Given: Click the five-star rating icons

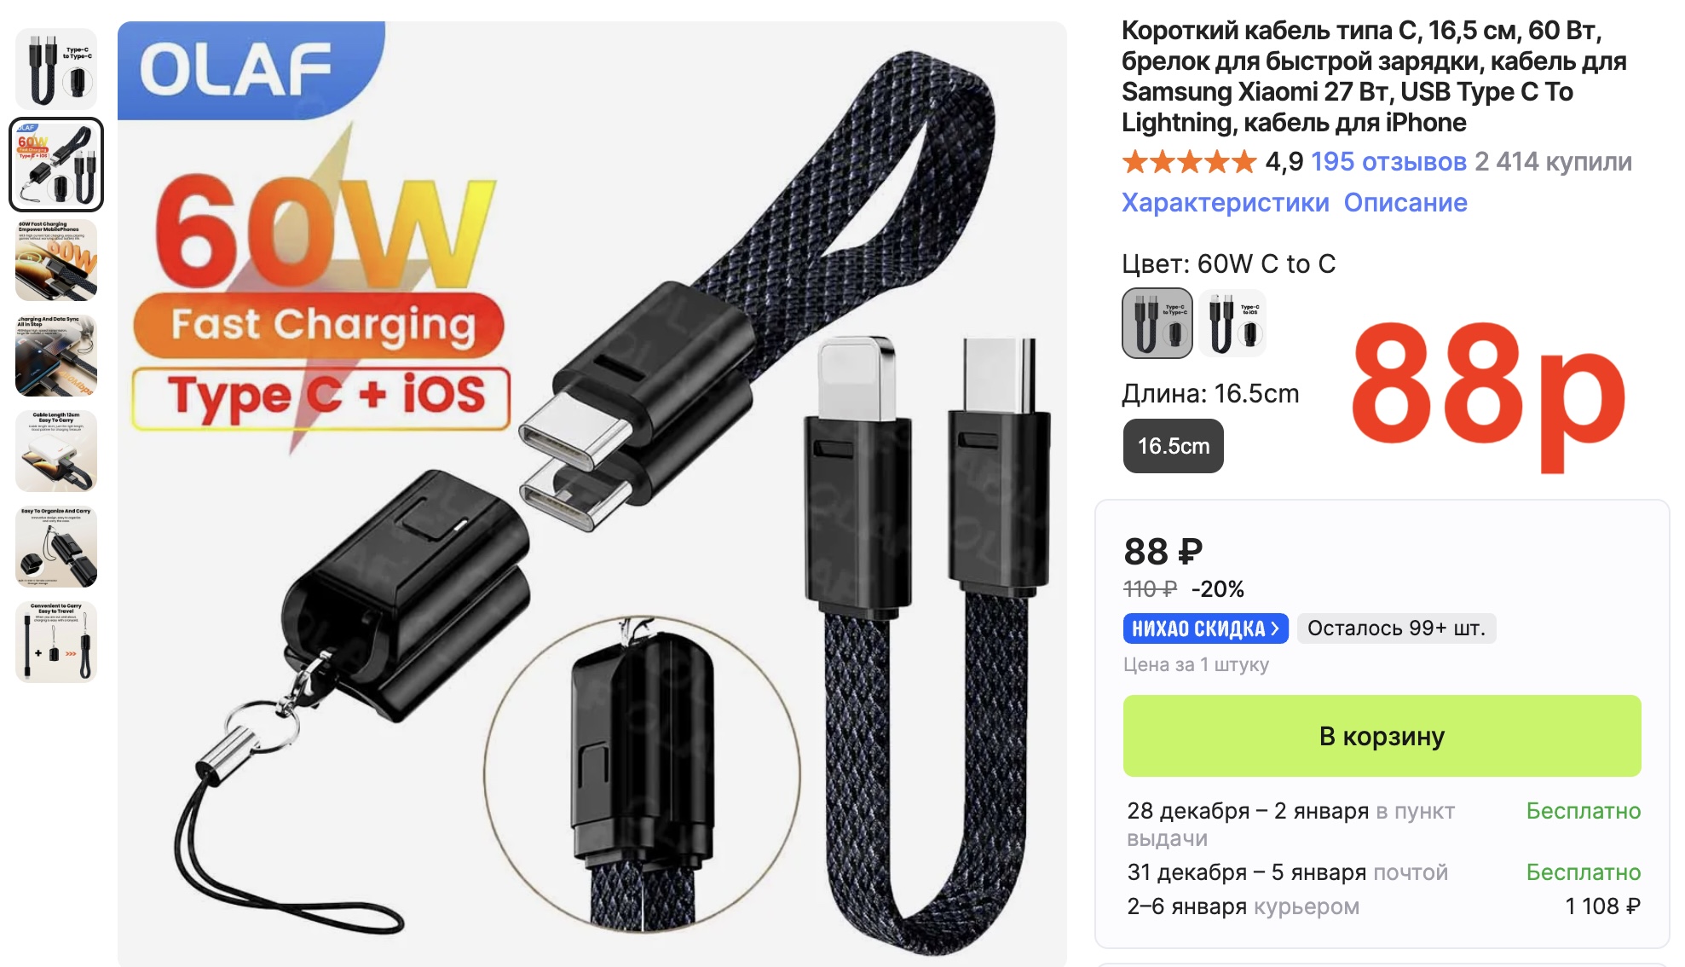Looking at the screenshot, I should tap(1189, 161).
